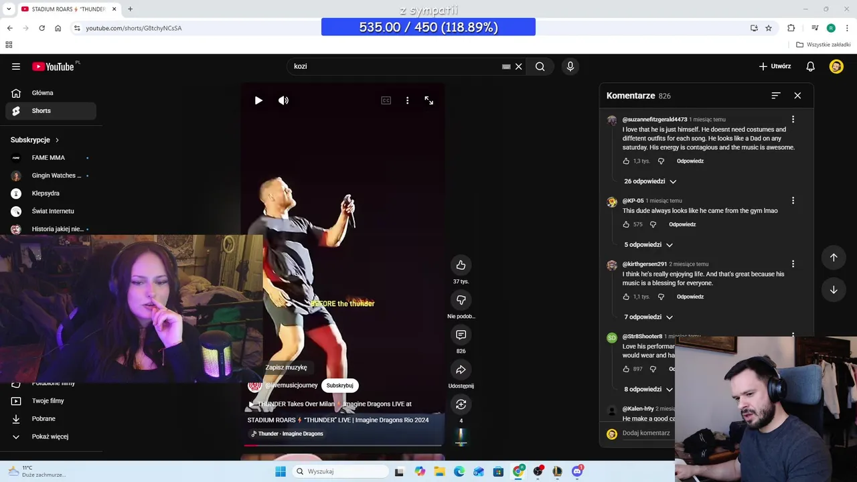The height and width of the screenshot is (482, 857).
Task: Dislike the @KP-05 comment
Action: [x=653, y=225]
